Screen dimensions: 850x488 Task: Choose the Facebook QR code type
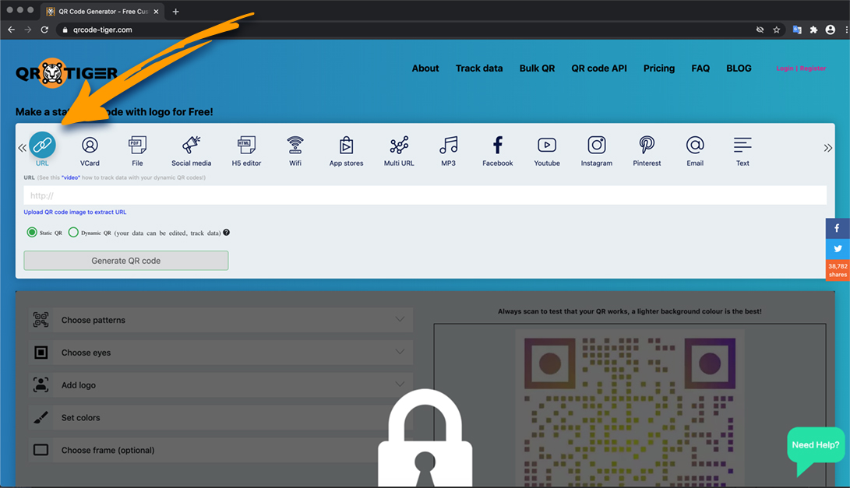[497, 149]
